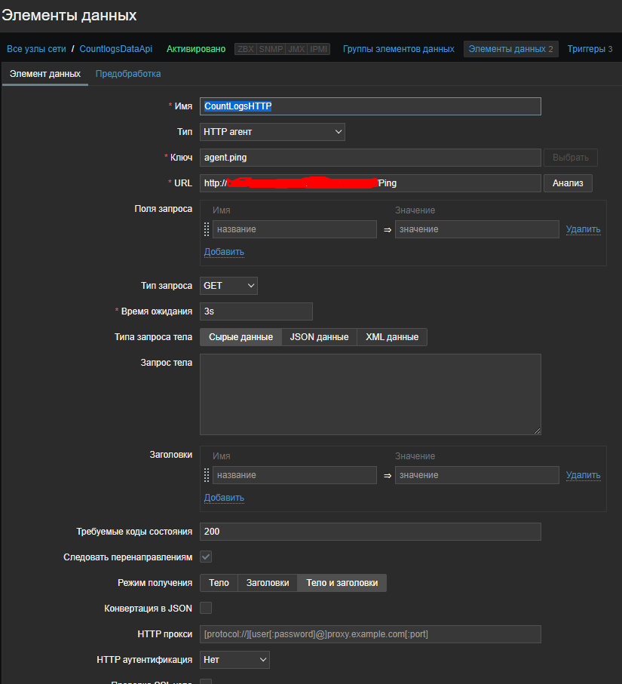The height and width of the screenshot is (684, 622).
Task: Select Тело receive mode
Action: click(x=218, y=582)
